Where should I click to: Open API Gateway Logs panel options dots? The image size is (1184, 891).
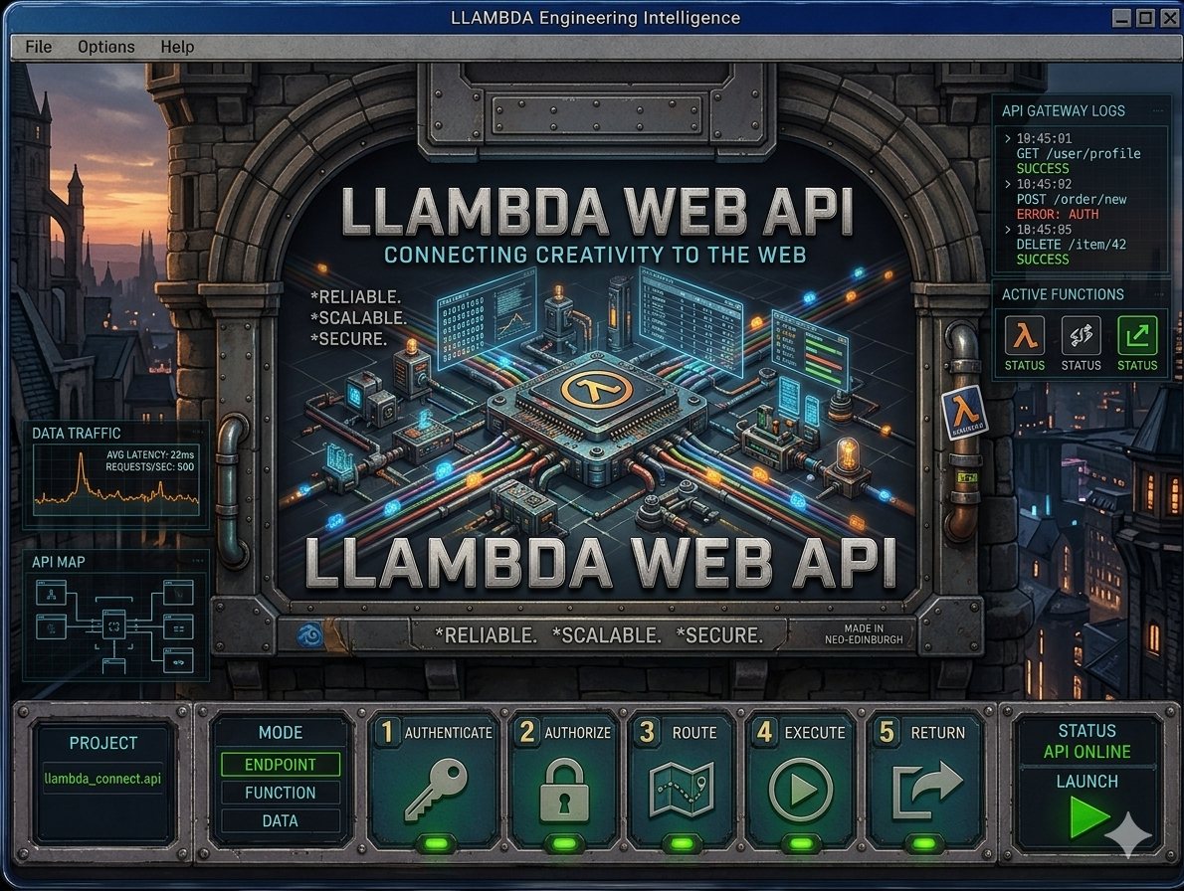coord(1157,111)
